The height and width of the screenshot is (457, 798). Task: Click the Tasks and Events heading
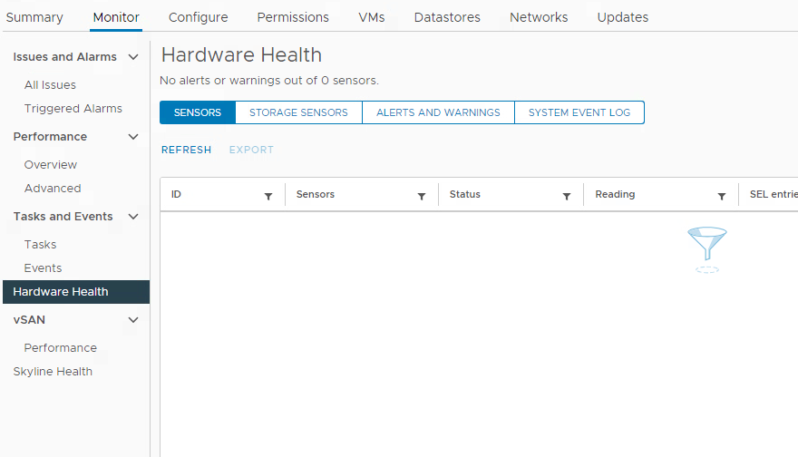click(63, 217)
